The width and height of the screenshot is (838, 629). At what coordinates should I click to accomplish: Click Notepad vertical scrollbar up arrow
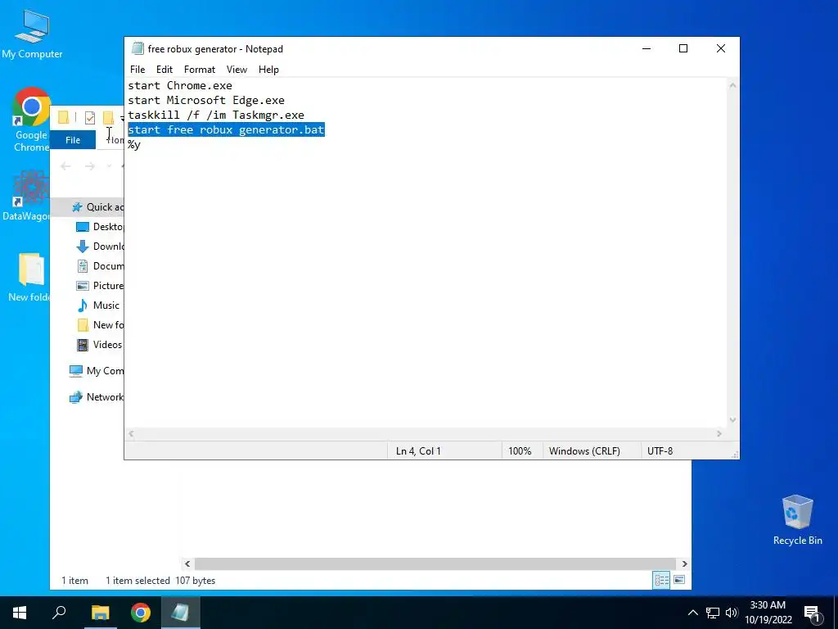click(732, 85)
